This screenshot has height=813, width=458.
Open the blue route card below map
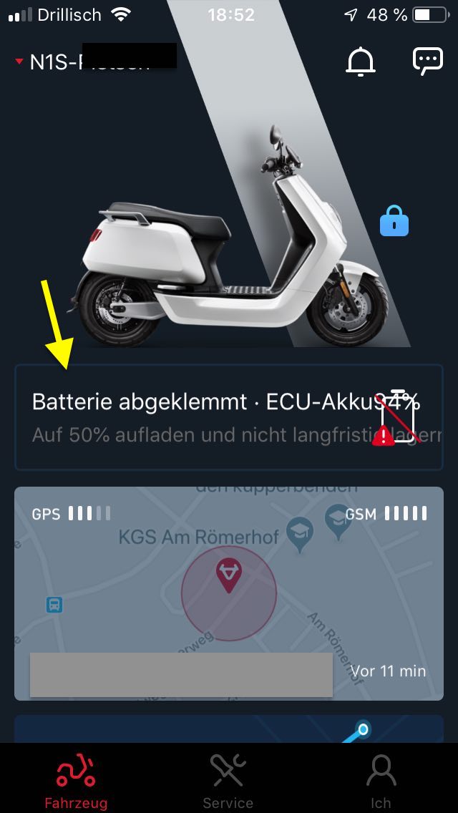(229, 729)
